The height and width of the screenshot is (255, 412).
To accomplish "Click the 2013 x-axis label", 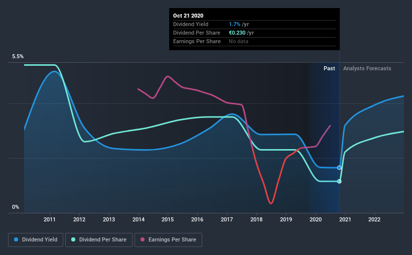I will [109, 219].
